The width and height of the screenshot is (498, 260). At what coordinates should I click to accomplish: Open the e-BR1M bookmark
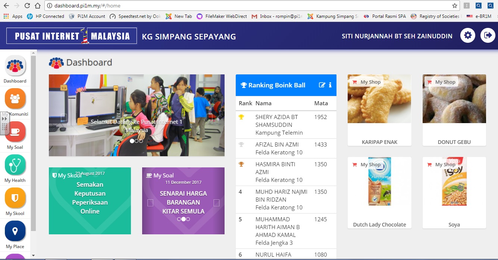(x=479, y=16)
